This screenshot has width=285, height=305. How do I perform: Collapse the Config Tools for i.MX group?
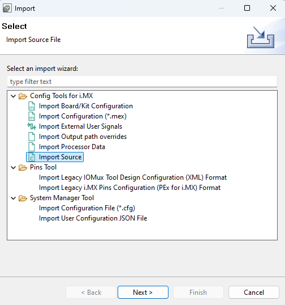[x=13, y=96]
